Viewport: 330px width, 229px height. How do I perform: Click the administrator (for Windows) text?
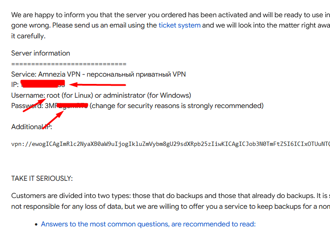coord(147,95)
